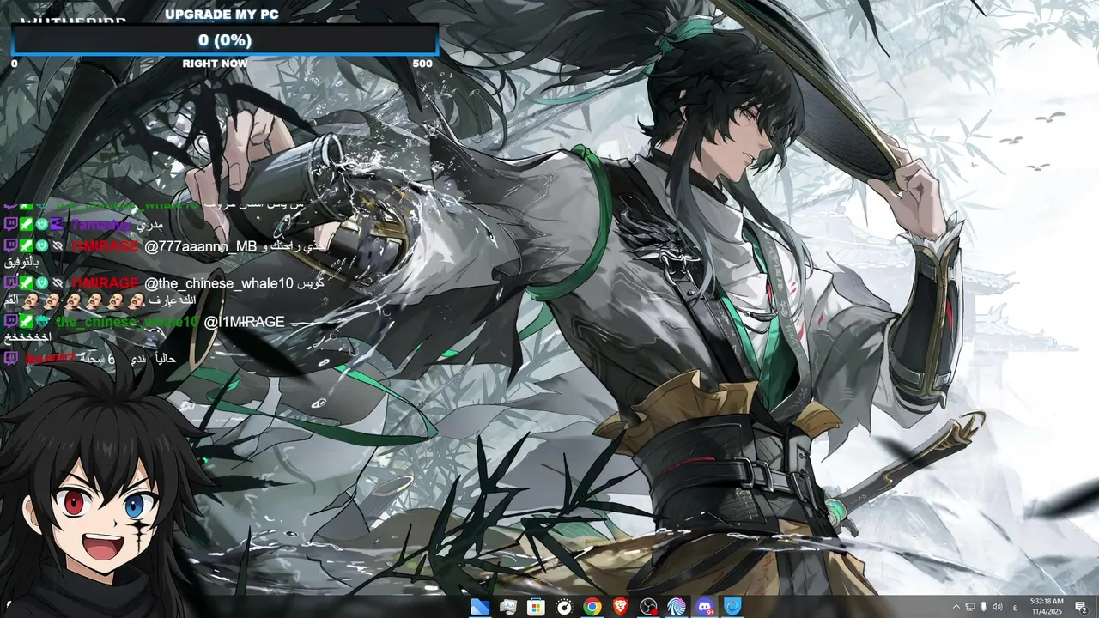1099x618 pixels.
Task: Click green moderator sword badge beside 7amadyy
Action: coord(27,225)
